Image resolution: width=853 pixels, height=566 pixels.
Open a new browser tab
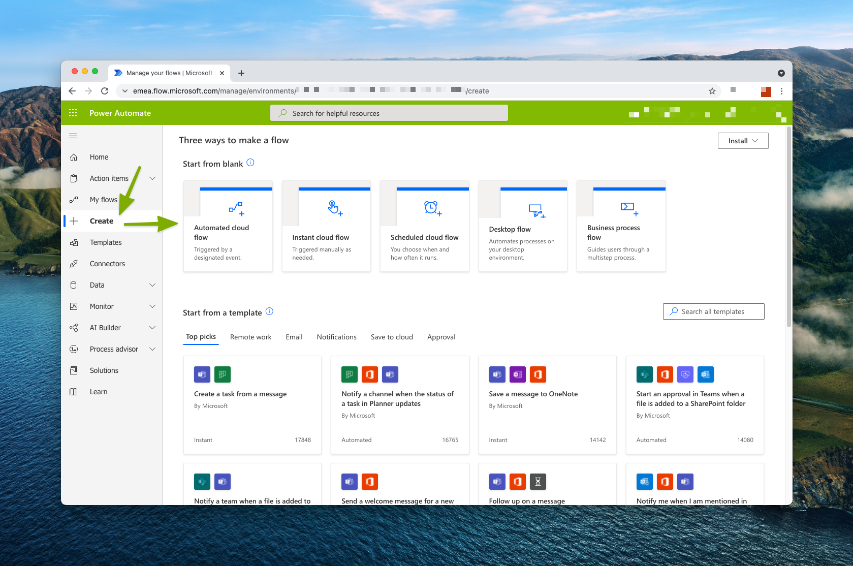pyautogui.click(x=241, y=73)
